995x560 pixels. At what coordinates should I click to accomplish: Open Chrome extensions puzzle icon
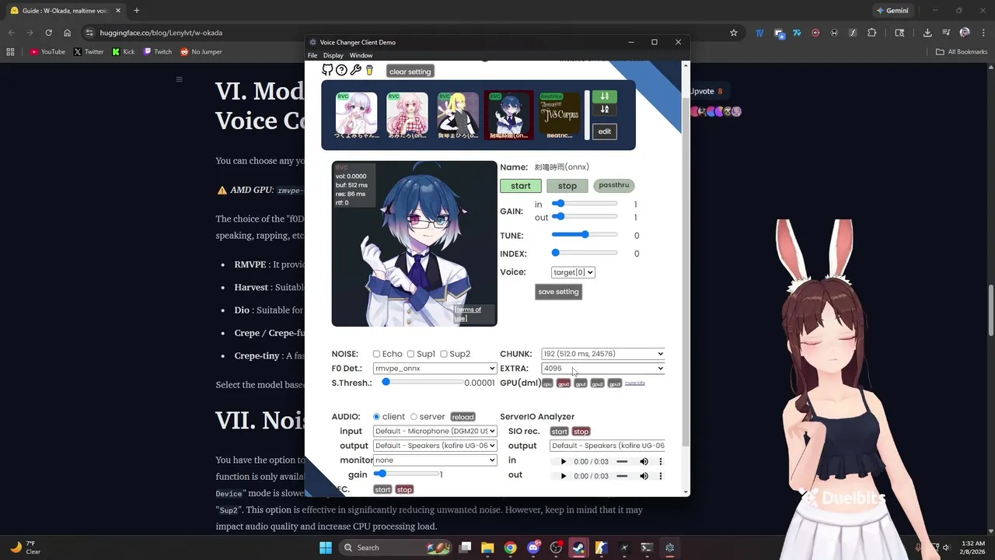pyautogui.click(x=871, y=33)
